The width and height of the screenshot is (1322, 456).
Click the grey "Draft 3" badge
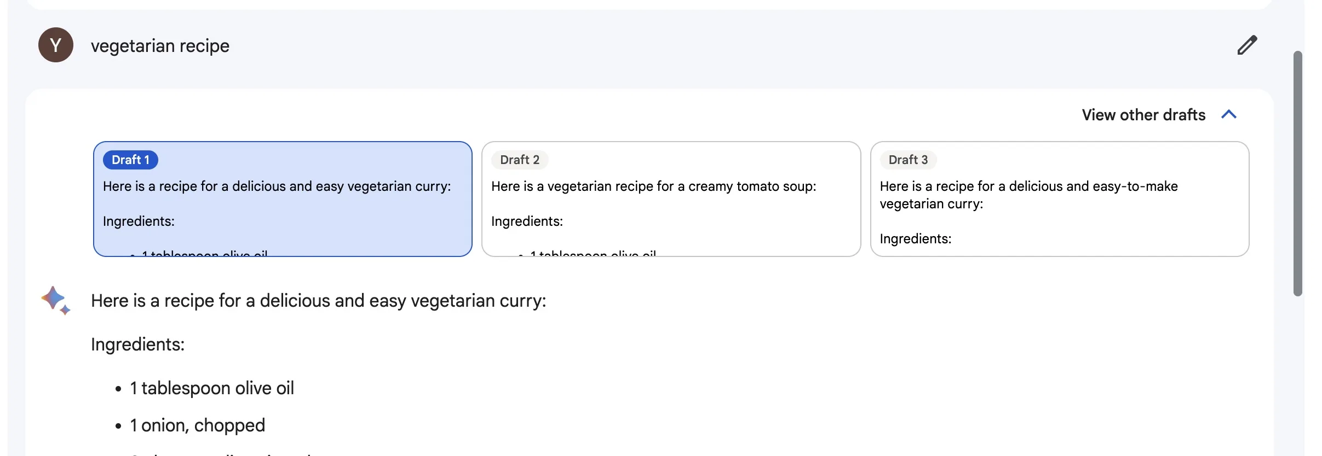coord(908,160)
